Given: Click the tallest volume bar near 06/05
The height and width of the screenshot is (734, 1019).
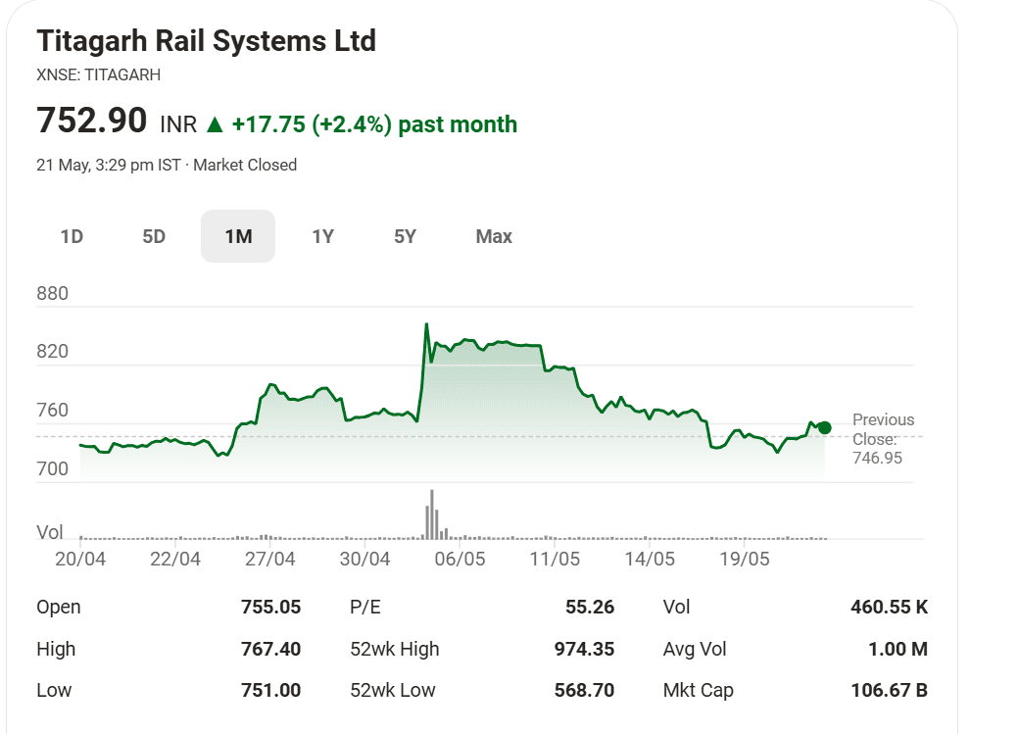Looking at the screenshot, I should 431,514.
